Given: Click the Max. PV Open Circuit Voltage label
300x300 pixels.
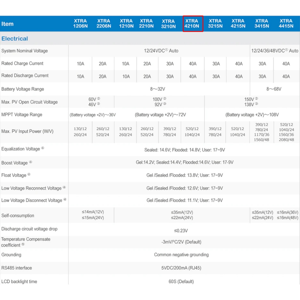Looking at the screenshot, I should point(30,102).
